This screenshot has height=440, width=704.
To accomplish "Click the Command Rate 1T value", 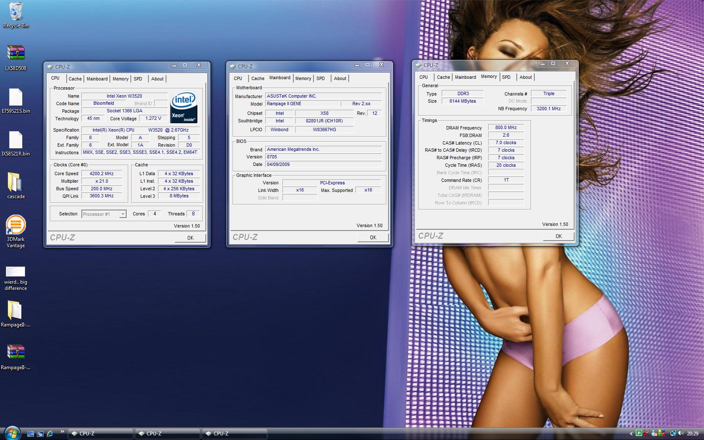I will pyautogui.click(x=506, y=180).
